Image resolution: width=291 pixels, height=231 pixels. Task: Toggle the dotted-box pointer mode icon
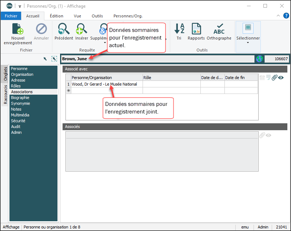[x=54, y=59]
